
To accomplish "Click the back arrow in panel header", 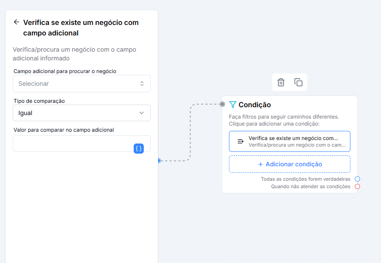I will (x=17, y=22).
